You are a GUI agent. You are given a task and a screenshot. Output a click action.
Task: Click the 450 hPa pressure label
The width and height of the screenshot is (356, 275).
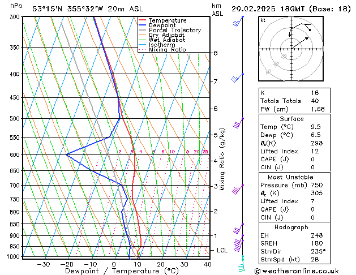tap(16, 97)
